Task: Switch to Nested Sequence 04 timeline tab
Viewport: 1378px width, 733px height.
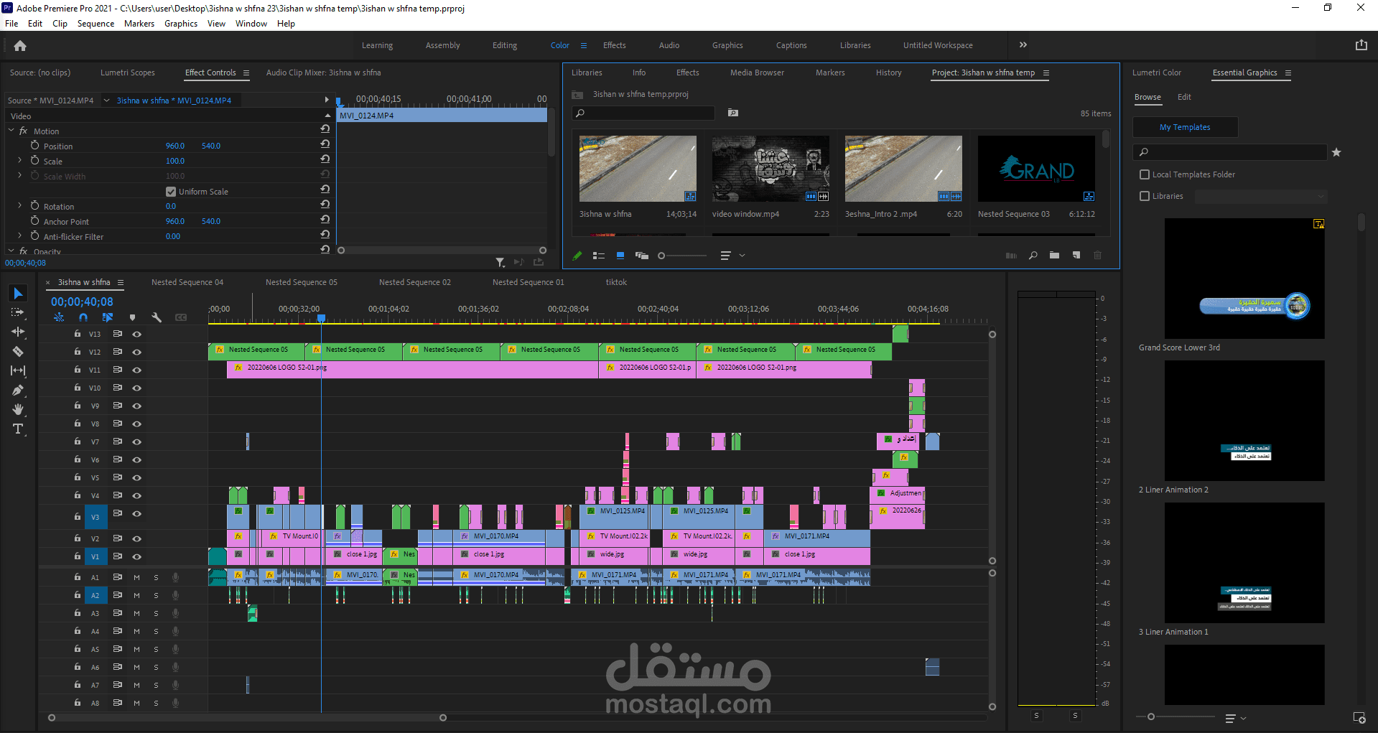Action: coord(187,282)
